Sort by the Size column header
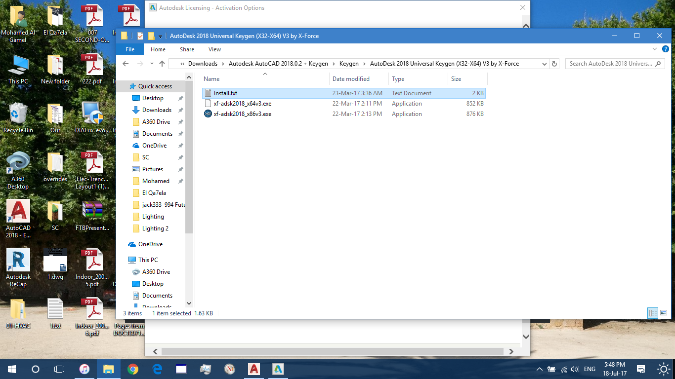 (x=456, y=79)
